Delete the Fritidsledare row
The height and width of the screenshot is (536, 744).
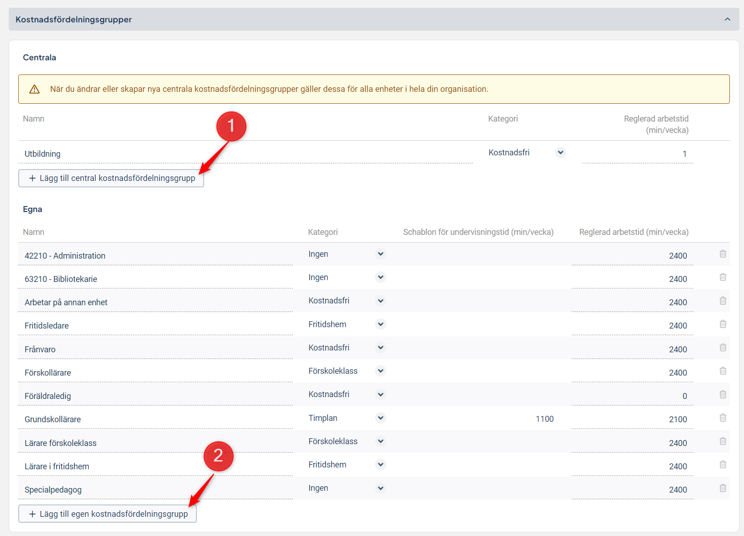723,324
